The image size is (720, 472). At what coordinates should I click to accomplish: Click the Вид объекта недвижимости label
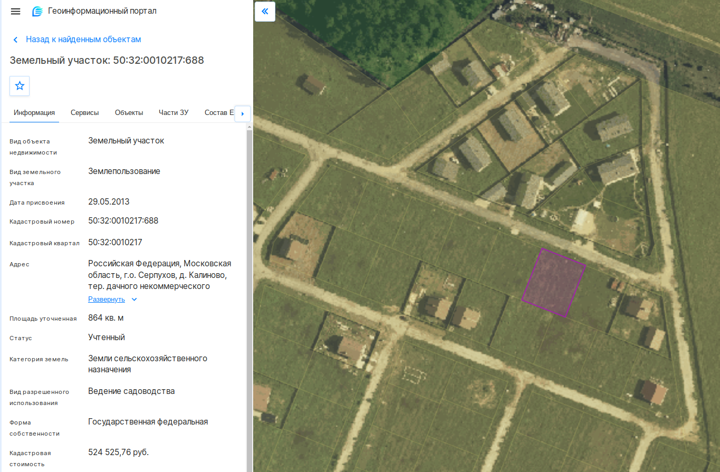coord(33,147)
